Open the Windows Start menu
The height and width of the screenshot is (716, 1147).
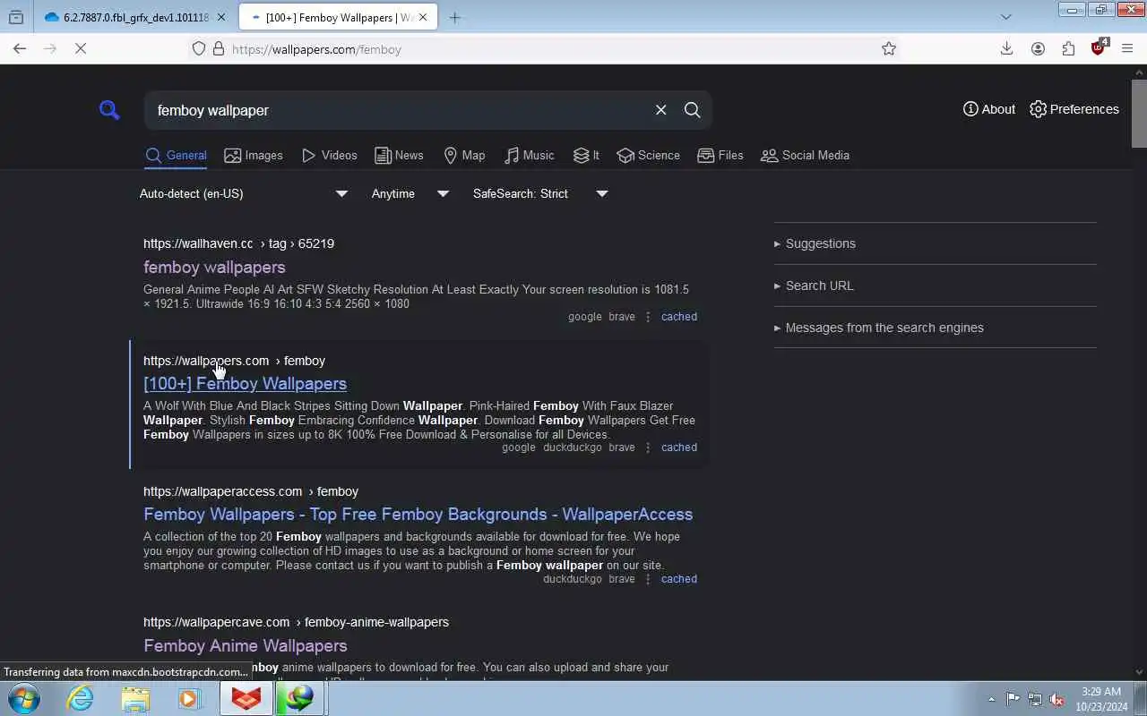coord(23,698)
